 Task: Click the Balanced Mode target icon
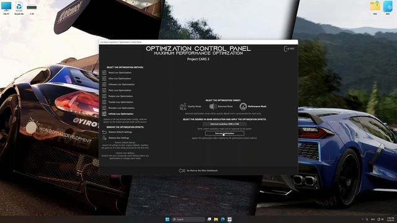tap(213, 107)
